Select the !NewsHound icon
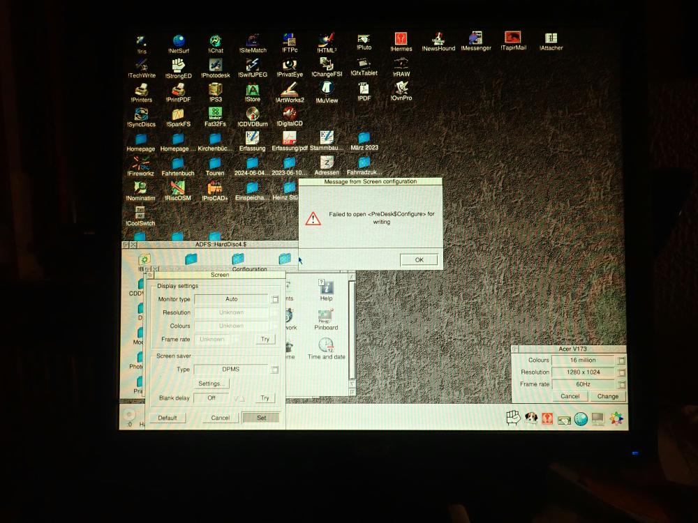The height and width of the screenshot is (523, 698). (x=438, y=42)
